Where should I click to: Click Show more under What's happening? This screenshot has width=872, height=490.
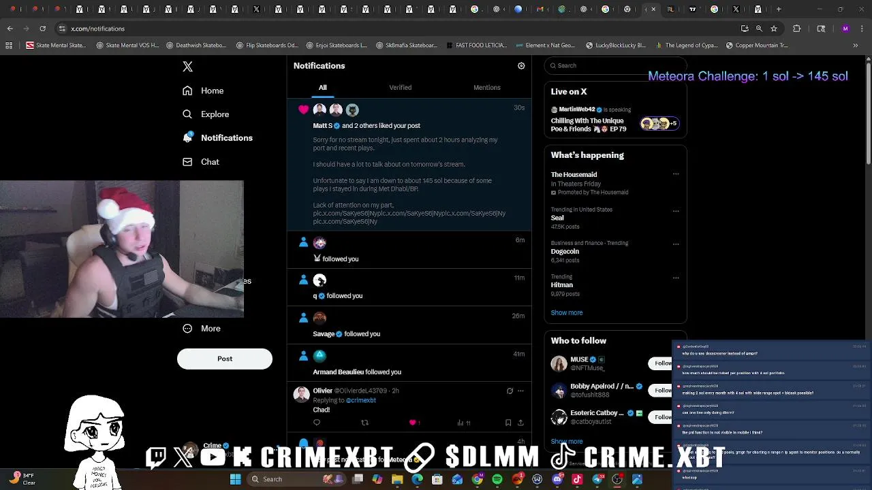point(567,312)
